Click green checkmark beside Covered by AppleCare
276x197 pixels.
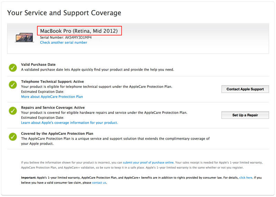(13, 137)
